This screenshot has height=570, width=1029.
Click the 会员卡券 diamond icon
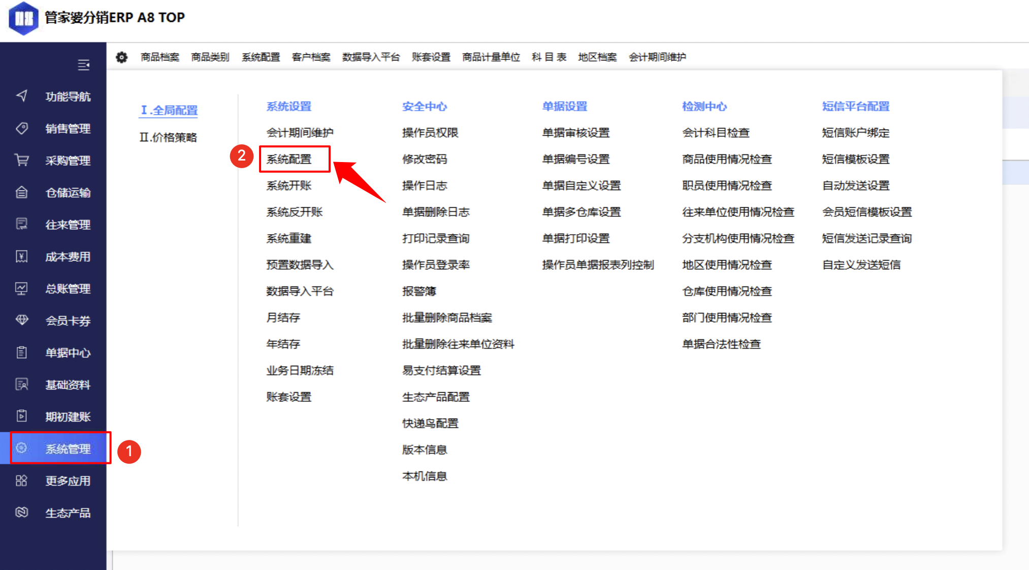pyautogui.click(x=22, y=320)
